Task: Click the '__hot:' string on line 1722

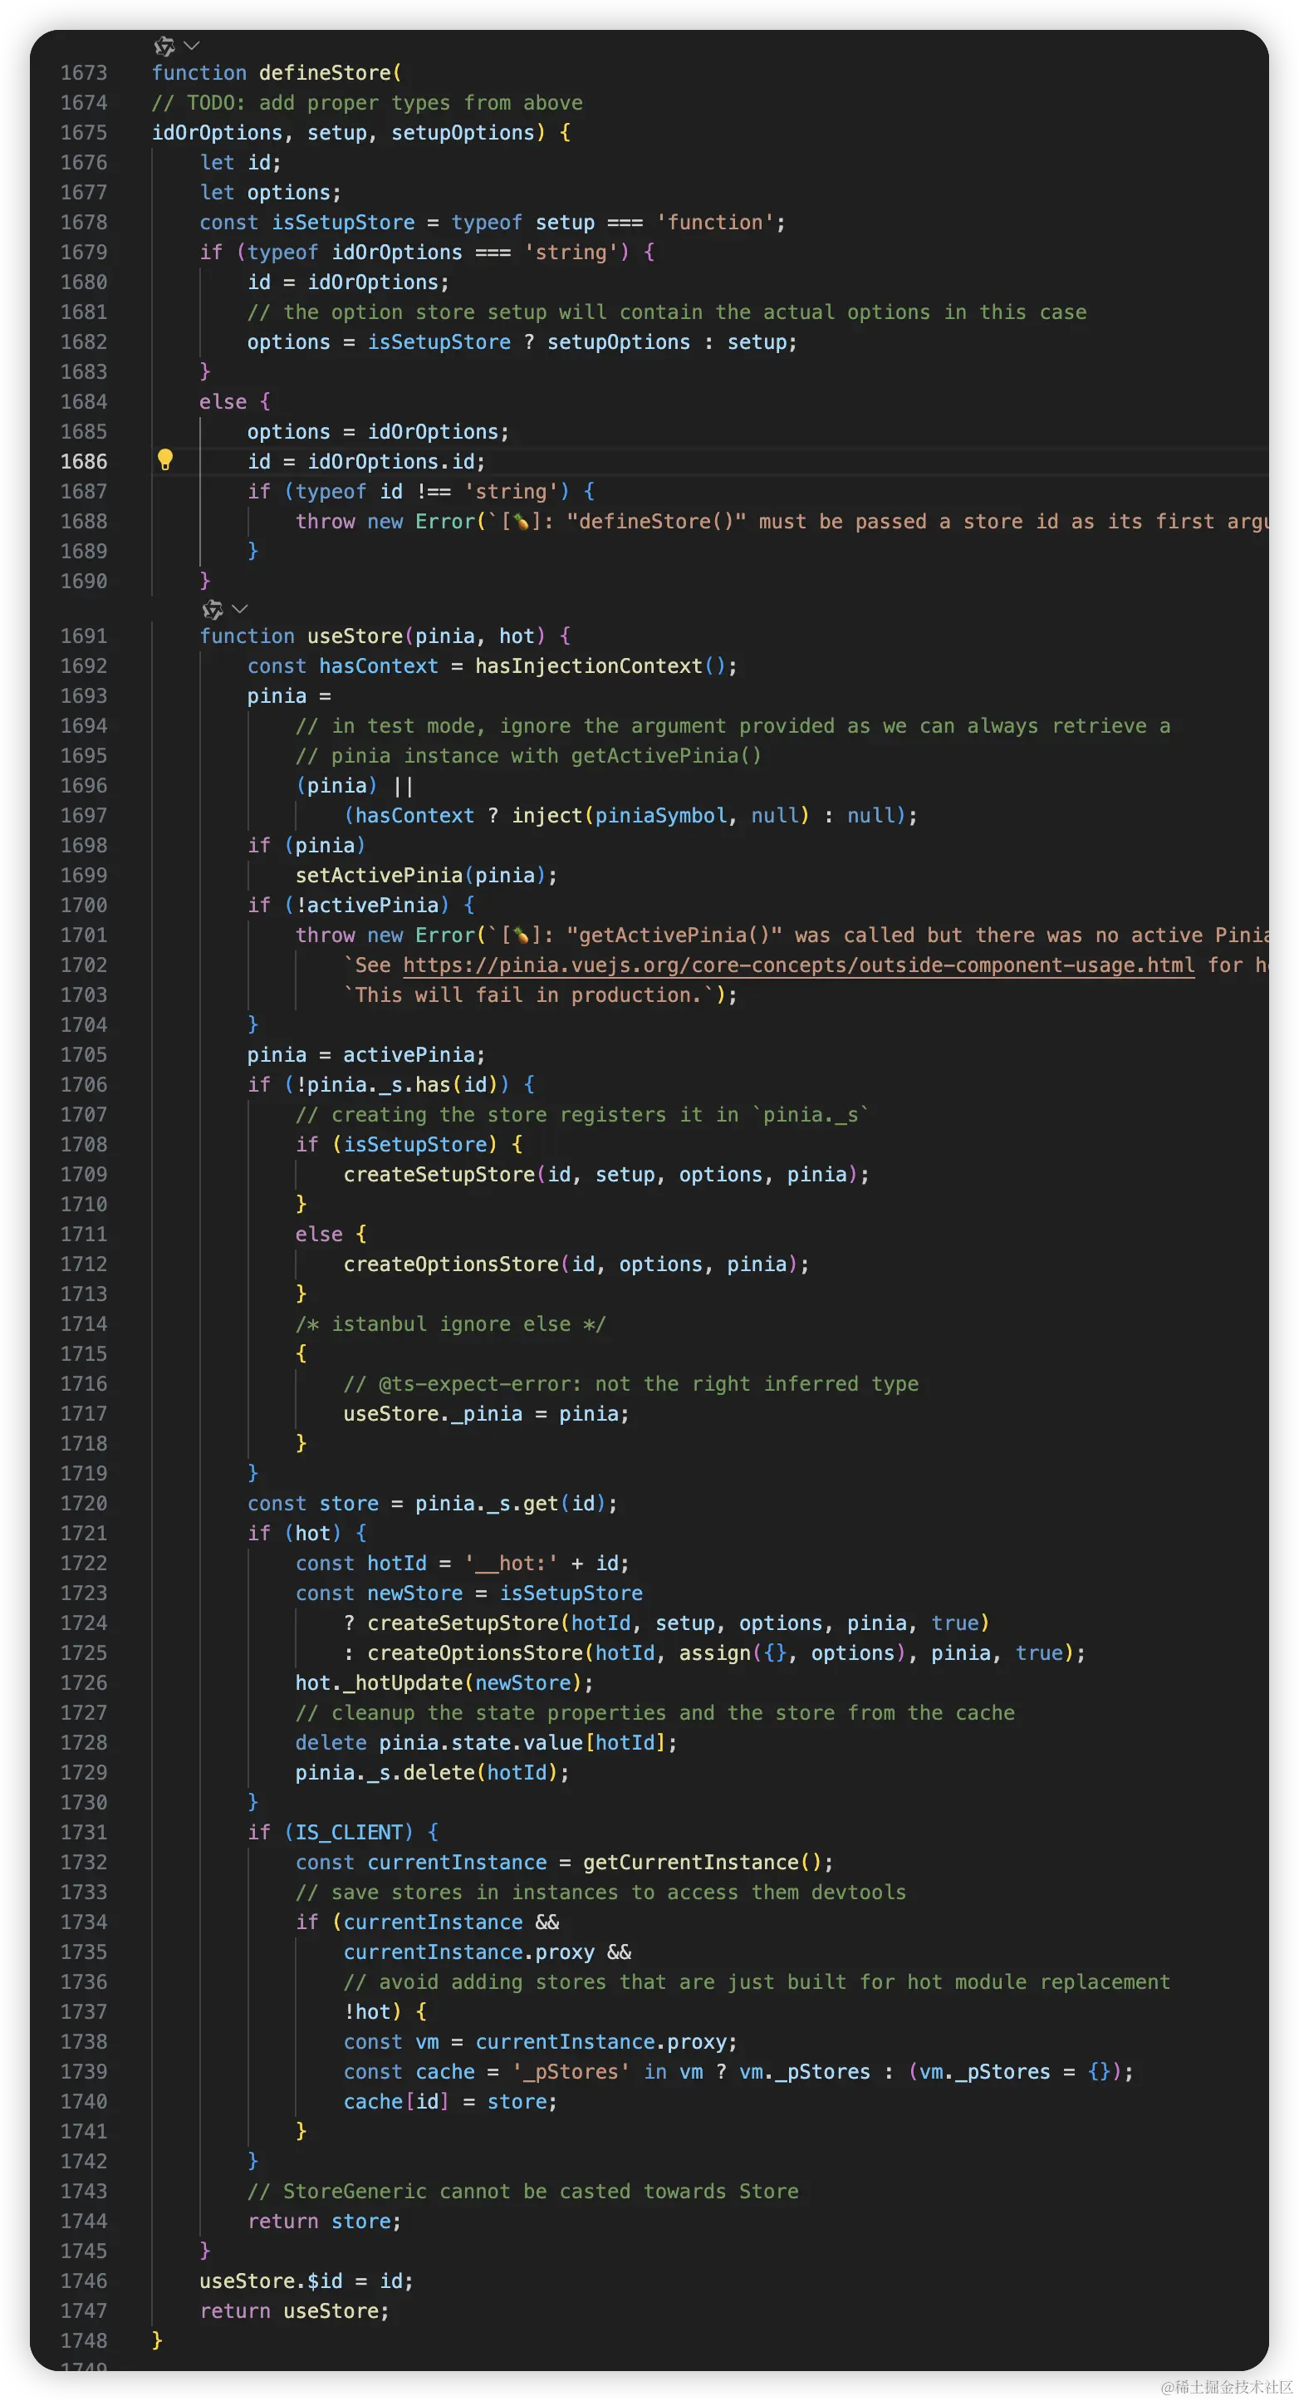Action: (511, 1563)
